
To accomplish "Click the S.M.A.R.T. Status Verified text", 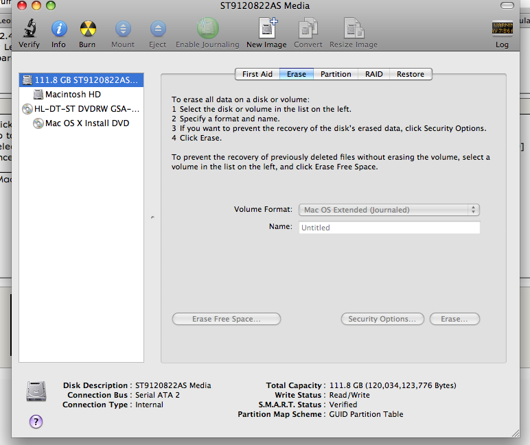I will click(x=343, y=405).
